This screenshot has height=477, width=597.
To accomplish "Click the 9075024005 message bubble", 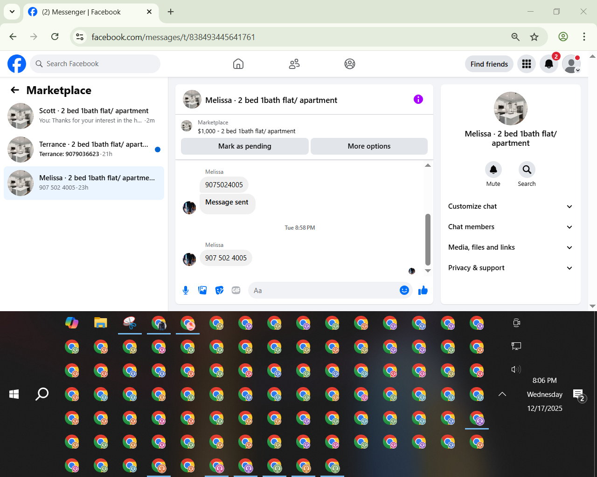I will point(224,185).
